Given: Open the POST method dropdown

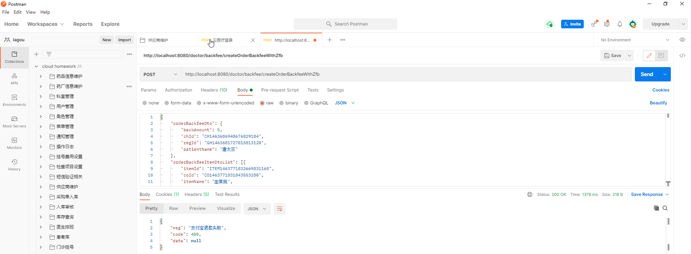Looking at the screenshot, I should (160, 74).
